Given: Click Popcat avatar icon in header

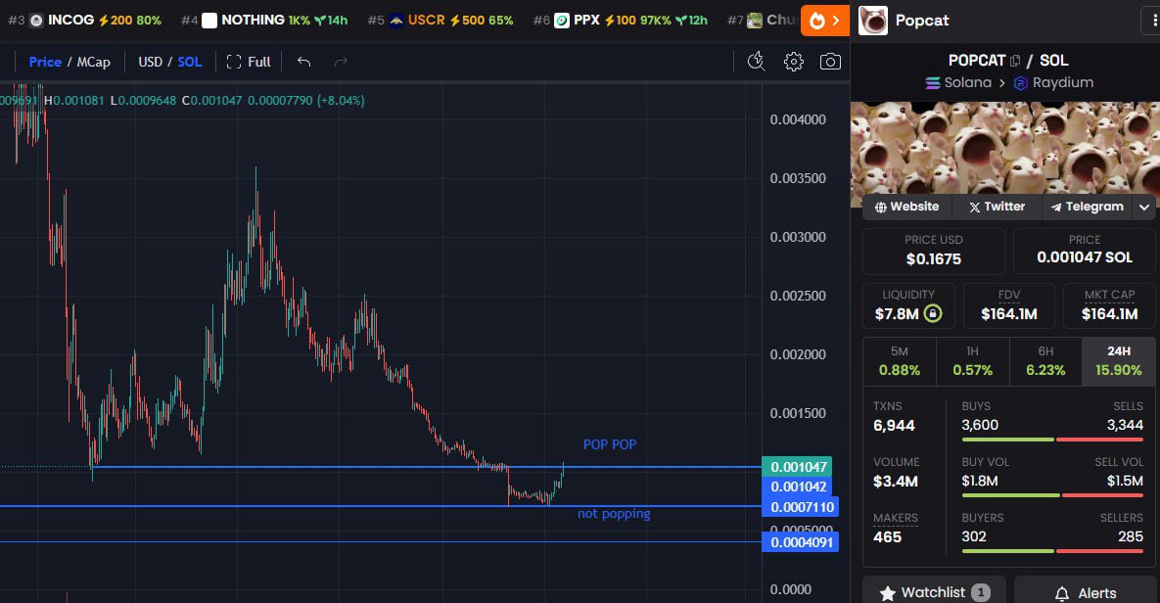Looking at the screenshot, I should (873, 21).
